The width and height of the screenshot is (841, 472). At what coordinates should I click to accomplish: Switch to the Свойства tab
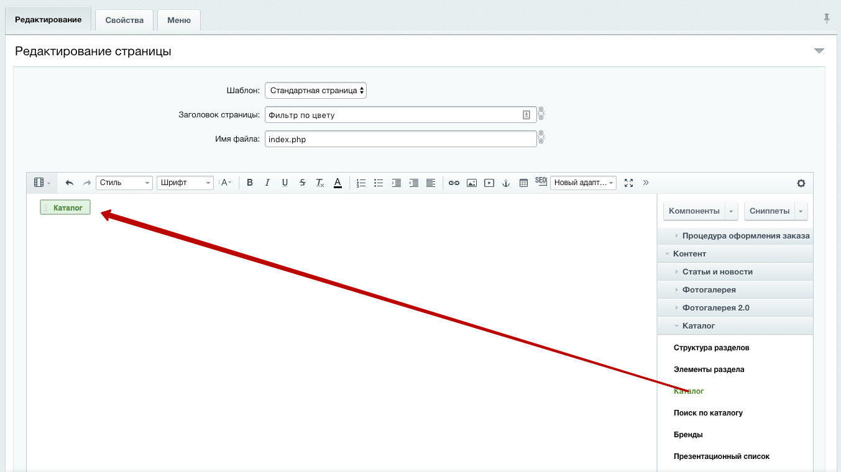124,20
